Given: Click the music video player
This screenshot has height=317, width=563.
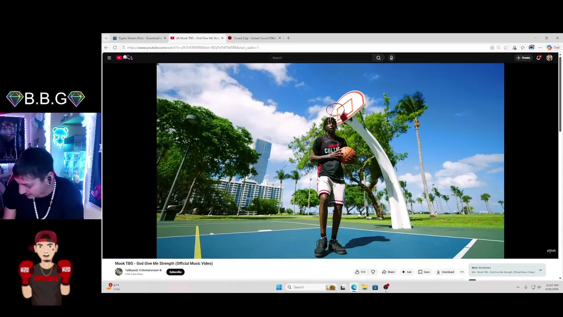Looking at the screenshot, I should click(330, 161).
